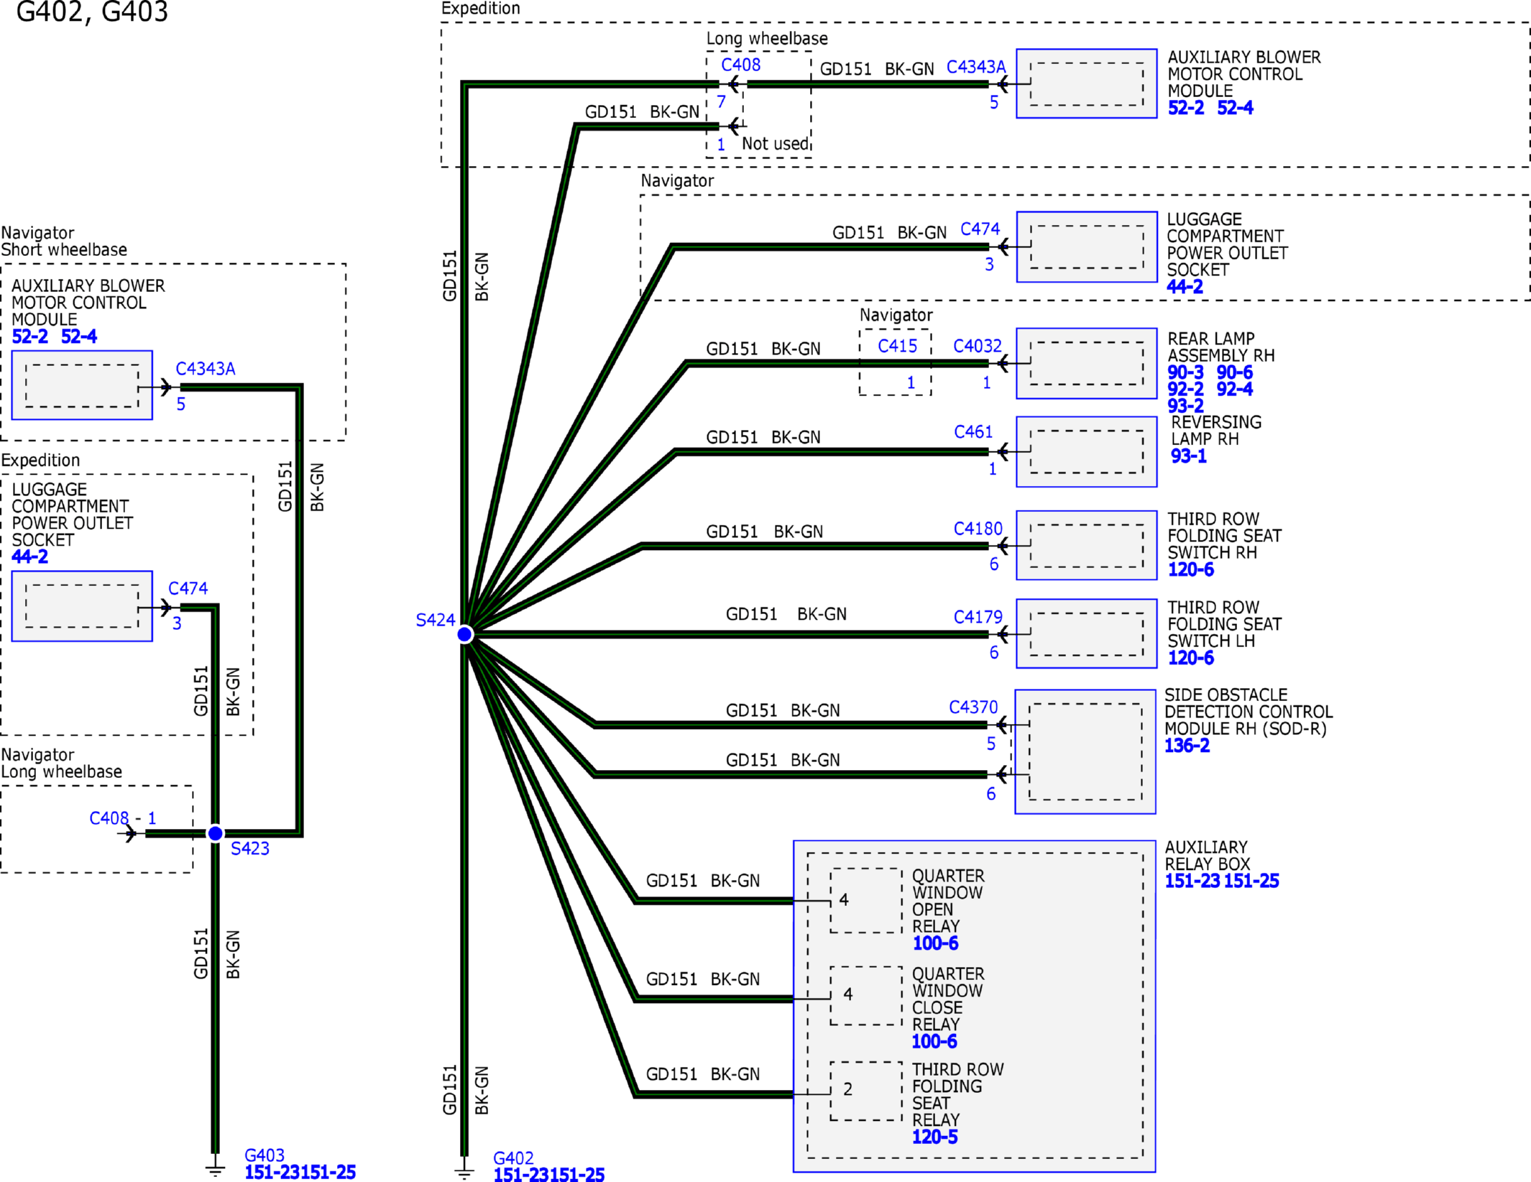Screen dimensions: 1531x1182
Task: Open reference 136-2 for SOD-R module
Action: [1187, 746]
